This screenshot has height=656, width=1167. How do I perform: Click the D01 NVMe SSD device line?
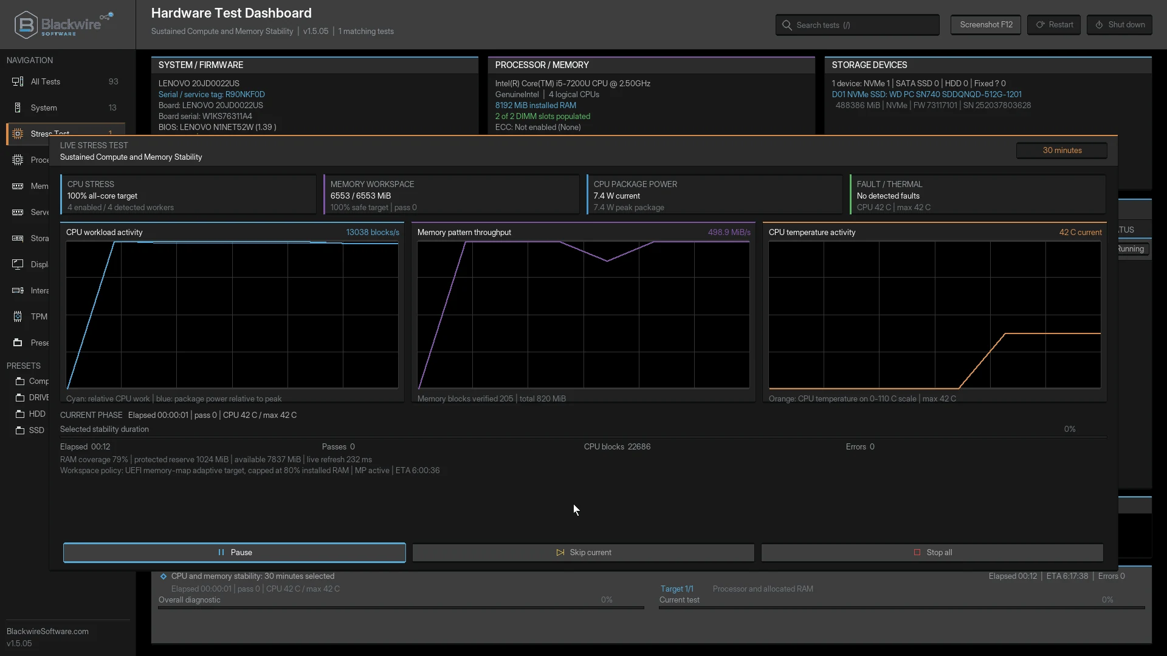(927, 95)
